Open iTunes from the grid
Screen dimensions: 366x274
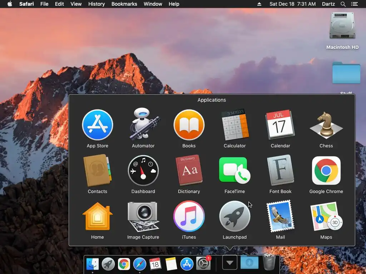[189, 216]
